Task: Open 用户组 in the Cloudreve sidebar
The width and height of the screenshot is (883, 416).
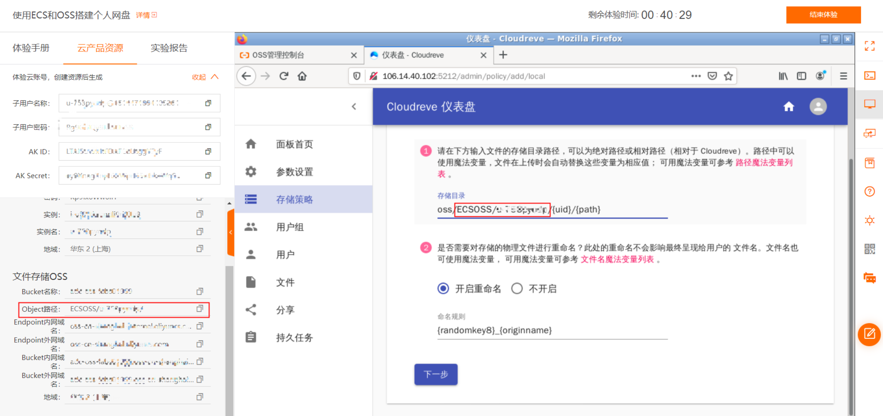Action: click(x=303, y=227)
